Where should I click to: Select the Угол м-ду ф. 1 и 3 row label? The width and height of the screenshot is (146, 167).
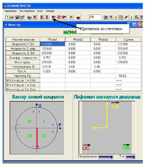point(23,85)
